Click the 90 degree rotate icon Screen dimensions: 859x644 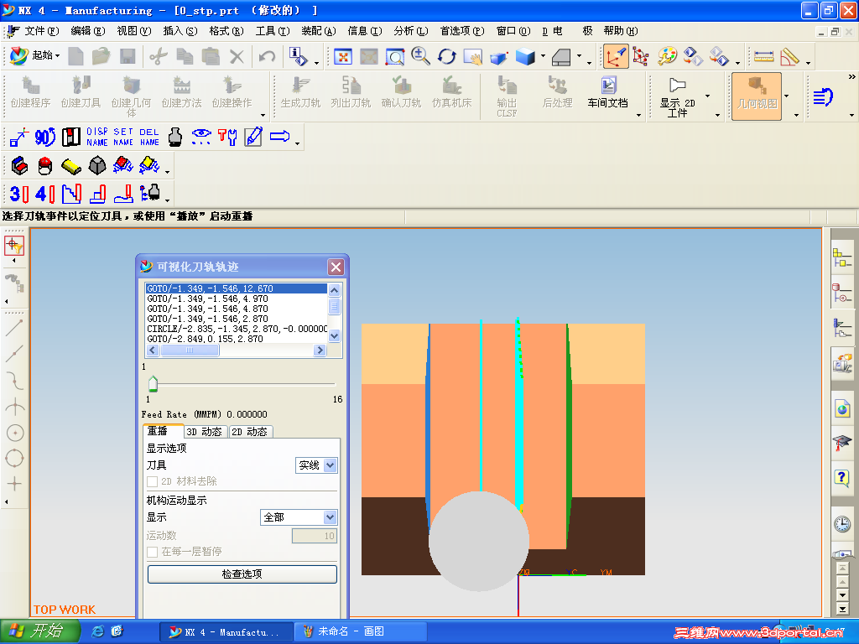[x=45, y=137]
